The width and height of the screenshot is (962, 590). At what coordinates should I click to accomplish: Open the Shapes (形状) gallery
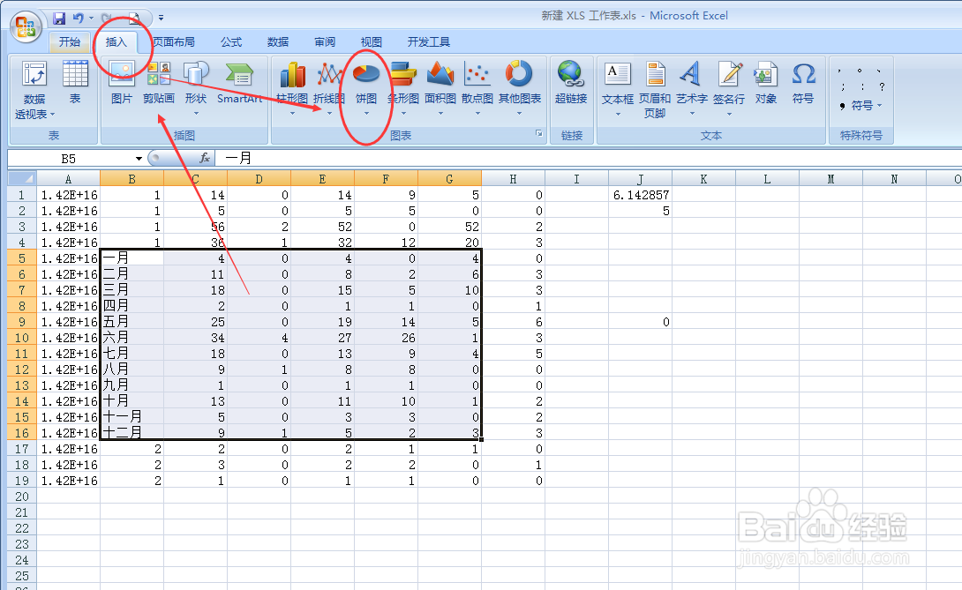(x=196, y=87)
